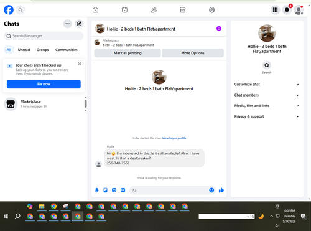Image resolution: width=311 pixels, height=231 pixels.
Task: Select the Groups filter tab
Action: [42, 50]
